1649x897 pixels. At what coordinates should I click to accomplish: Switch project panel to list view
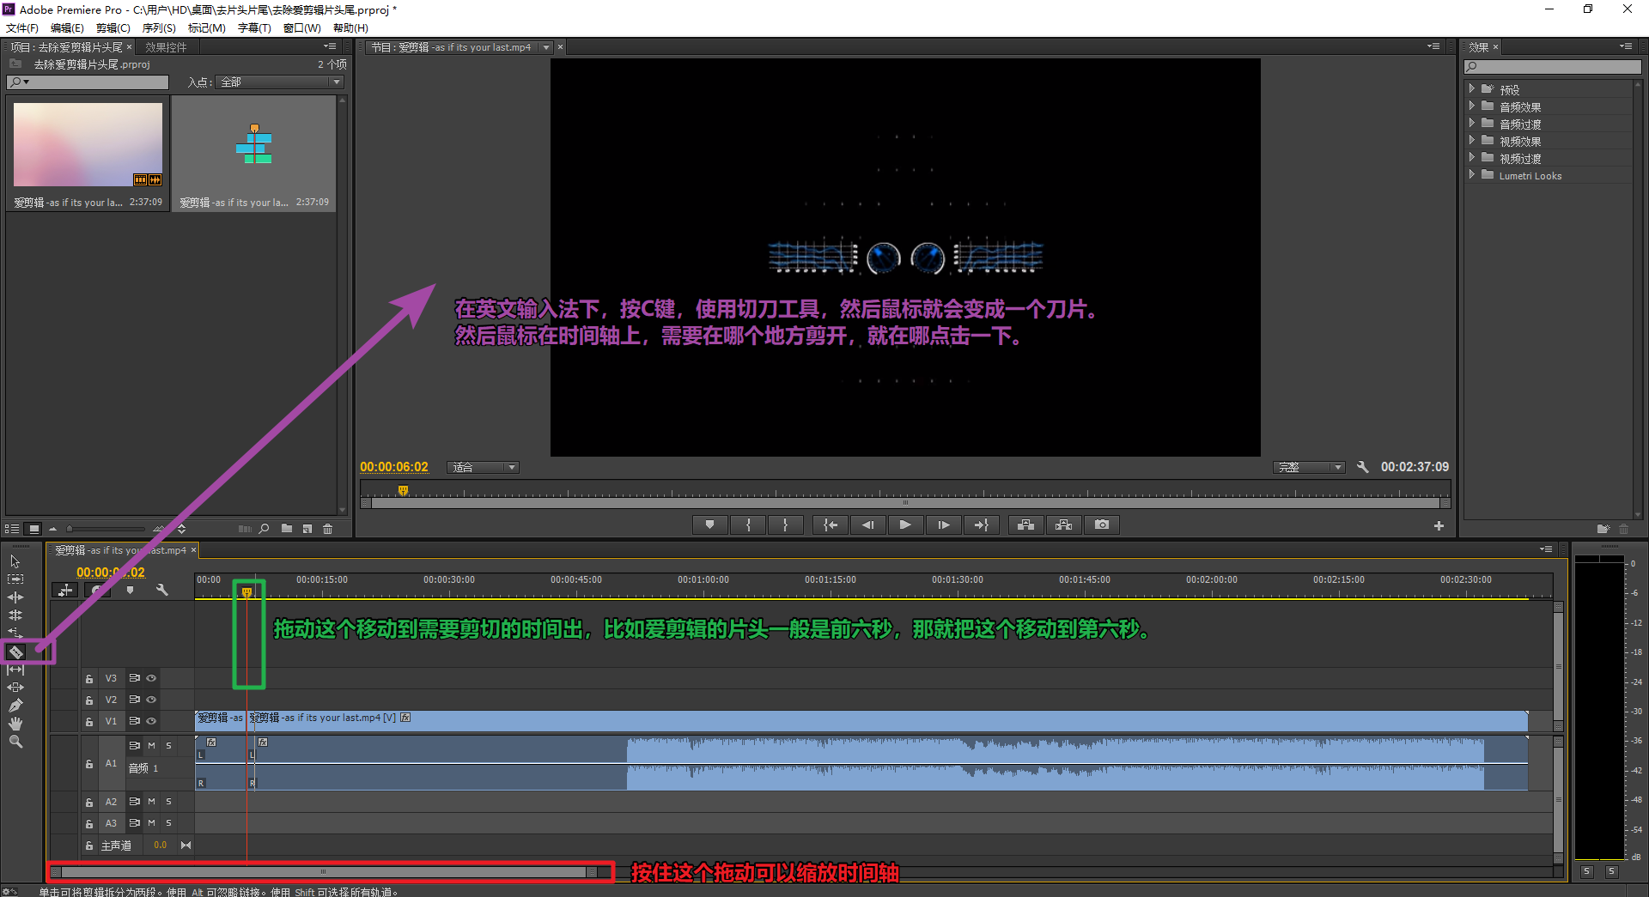tap(12, 529)
